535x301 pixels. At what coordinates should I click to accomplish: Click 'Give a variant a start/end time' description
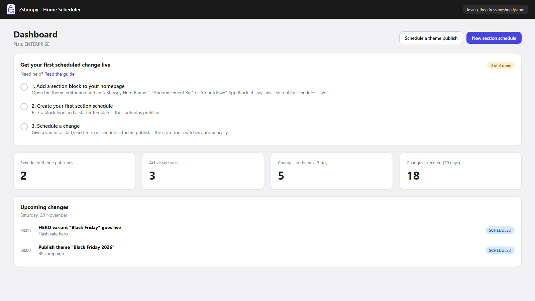(130, 133)
